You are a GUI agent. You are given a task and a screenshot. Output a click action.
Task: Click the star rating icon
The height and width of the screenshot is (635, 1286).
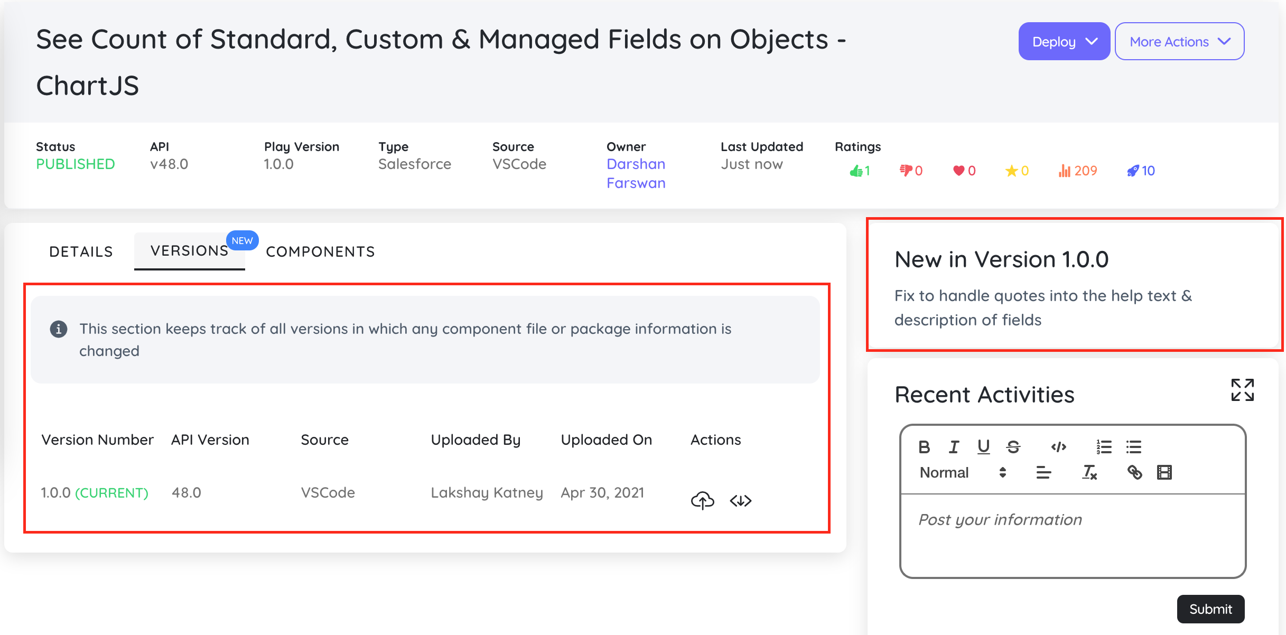point(1011,171)
